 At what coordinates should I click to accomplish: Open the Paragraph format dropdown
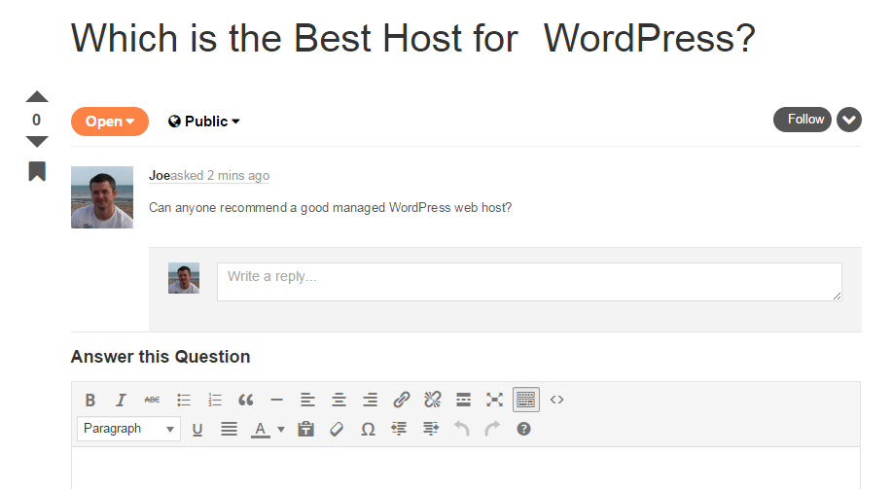coord(128,429)
